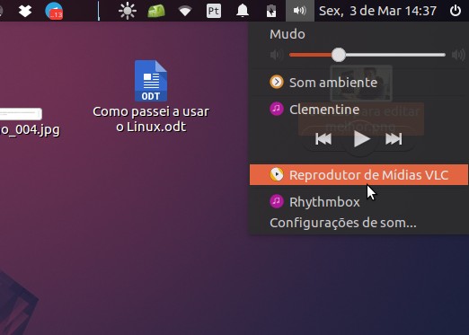This screenshot has width=469, height=335.
Task: Launch Clementine from the sound menu
Action: (358, 110)
